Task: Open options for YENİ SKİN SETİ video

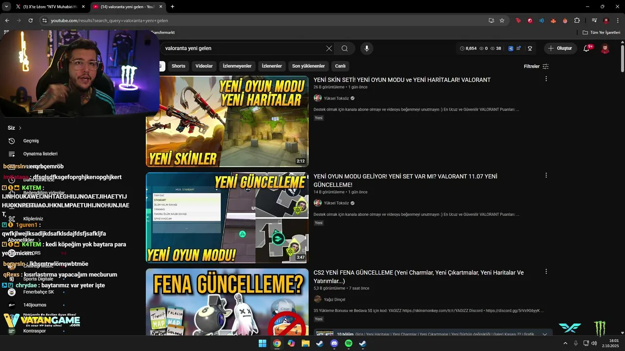Action: (x=546, y=79)
